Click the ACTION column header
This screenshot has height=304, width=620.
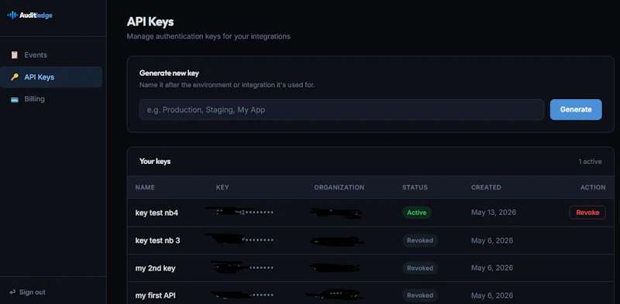[x=593, y=187]
